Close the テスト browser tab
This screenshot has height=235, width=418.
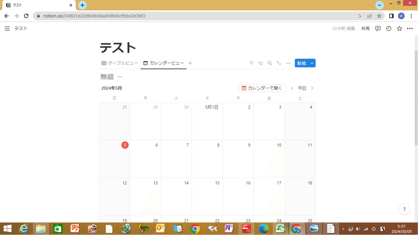[x=71, y=5]
